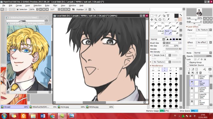Image resolution: width=213 pixels, height=119 pixels.
Task: Hide Layer31 using its eye icon
Action: point(192,88)
